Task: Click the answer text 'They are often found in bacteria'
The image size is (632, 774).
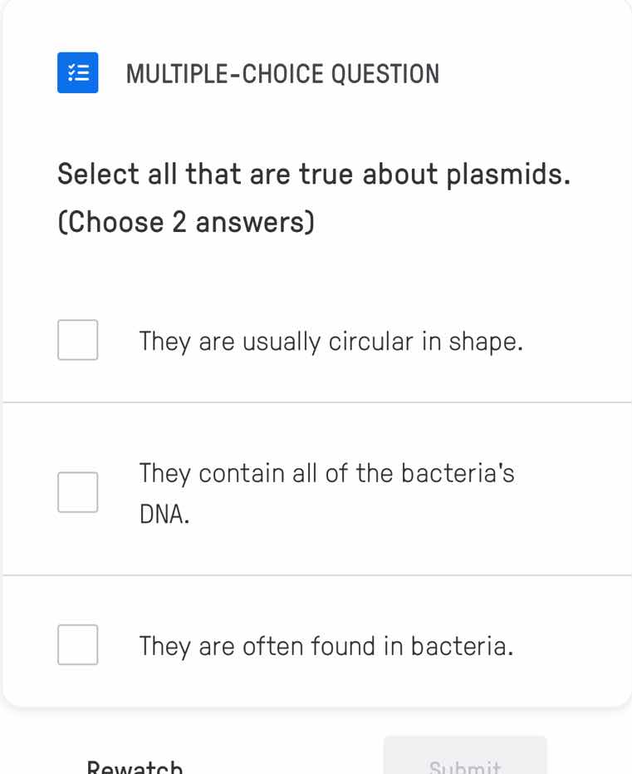Action: point(327,646)
